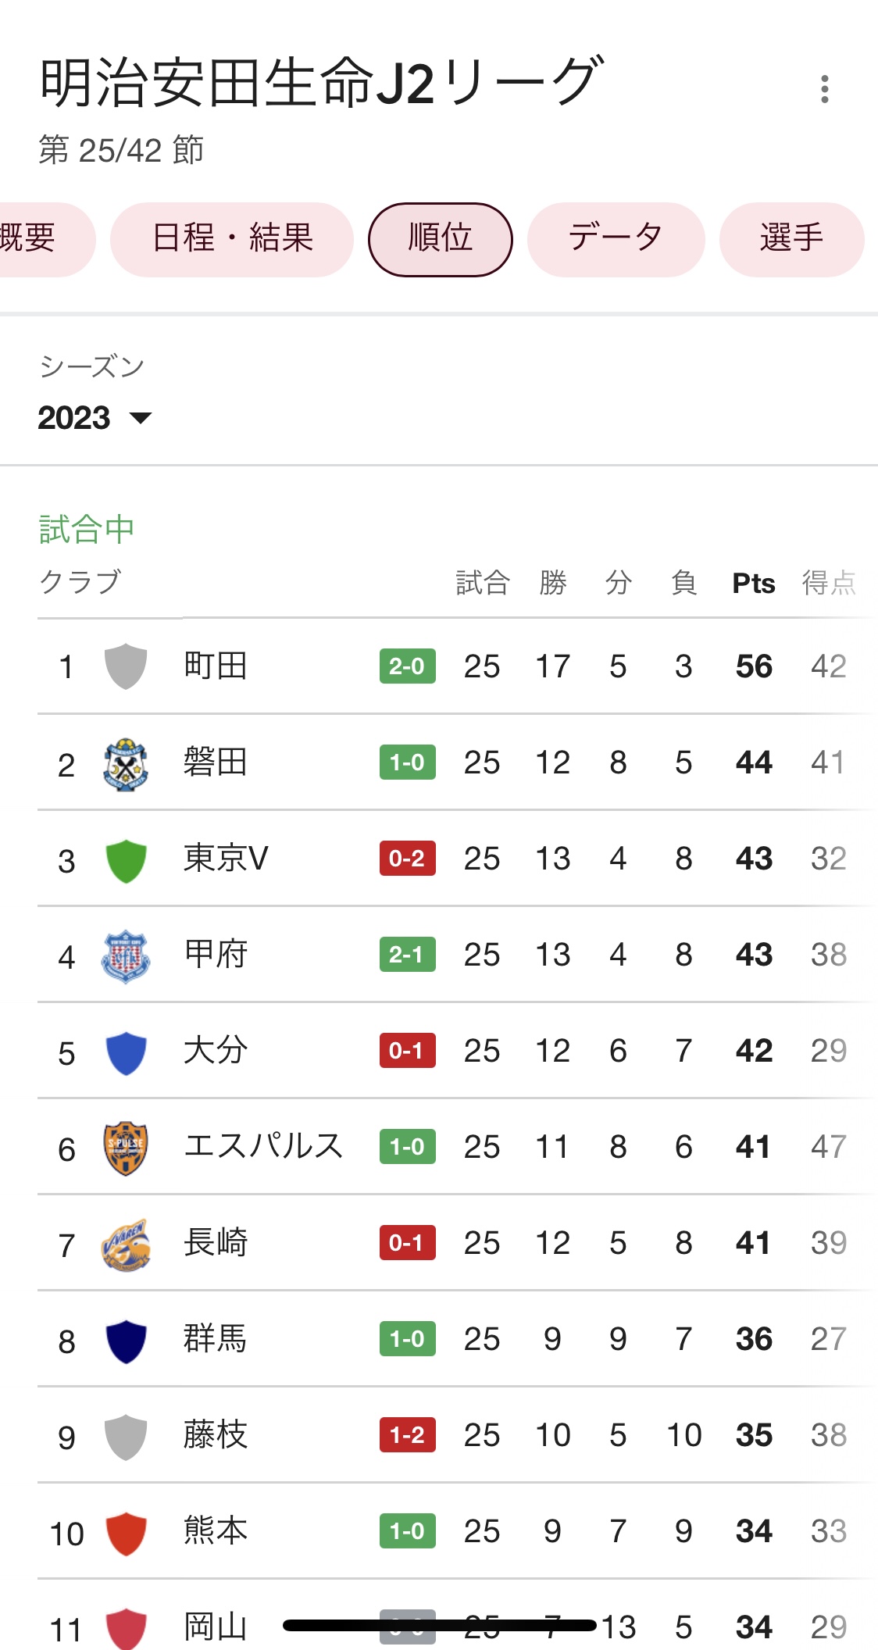Click the red shield icon for 熊本

126,1533
